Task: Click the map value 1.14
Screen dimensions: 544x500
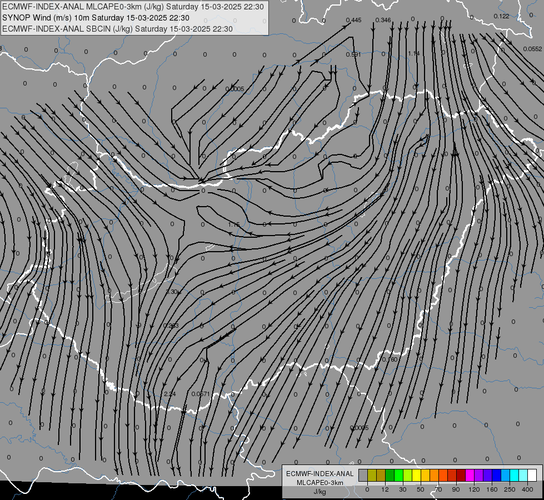Action: click(414, 53)
